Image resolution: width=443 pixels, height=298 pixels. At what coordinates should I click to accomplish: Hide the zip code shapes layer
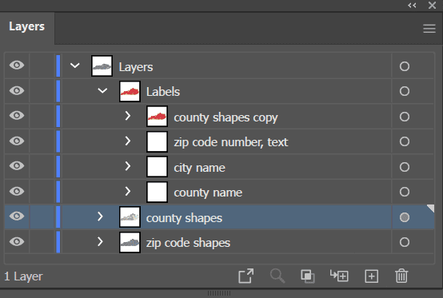pos(17,242)
